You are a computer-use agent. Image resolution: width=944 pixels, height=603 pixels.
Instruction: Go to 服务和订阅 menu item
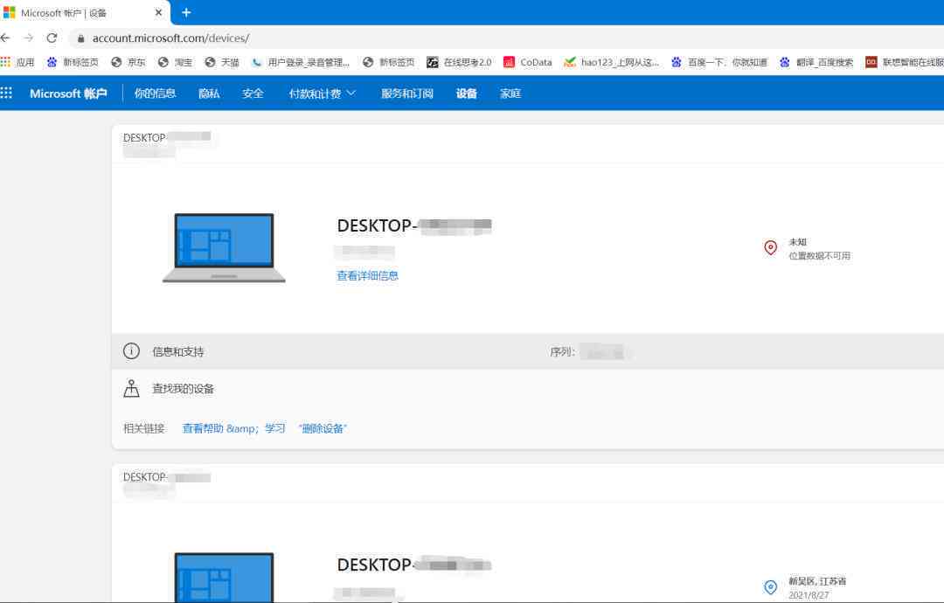(407, 94)
